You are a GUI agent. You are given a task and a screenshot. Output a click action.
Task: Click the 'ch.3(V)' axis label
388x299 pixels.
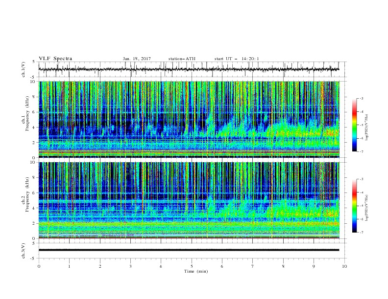tap(24, 251)
